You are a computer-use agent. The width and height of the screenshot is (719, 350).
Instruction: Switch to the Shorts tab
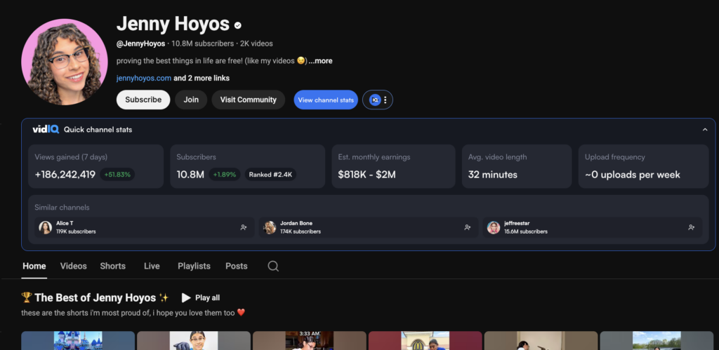click(113, 266)
